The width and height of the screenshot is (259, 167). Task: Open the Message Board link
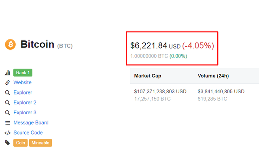coord(31,123)
